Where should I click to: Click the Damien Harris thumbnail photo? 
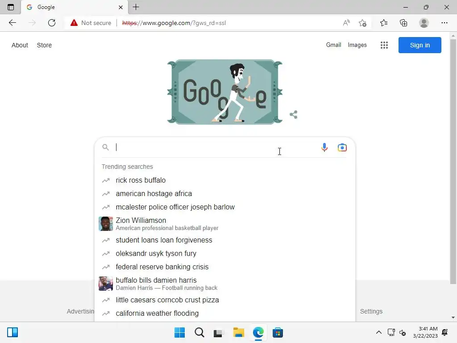point(106,284)
